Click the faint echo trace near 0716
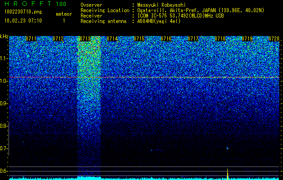The width and height of the screenshot is (283, 180). pyautogui.click(x=157, y=150)
